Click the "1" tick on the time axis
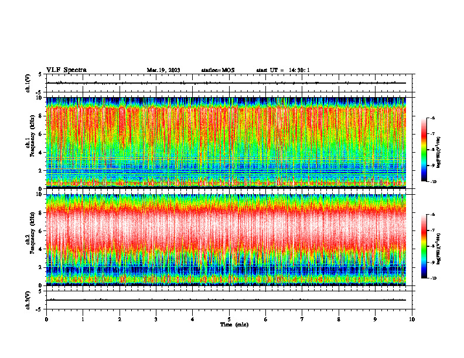Screen dimensions: 464x358 (83, 319)
